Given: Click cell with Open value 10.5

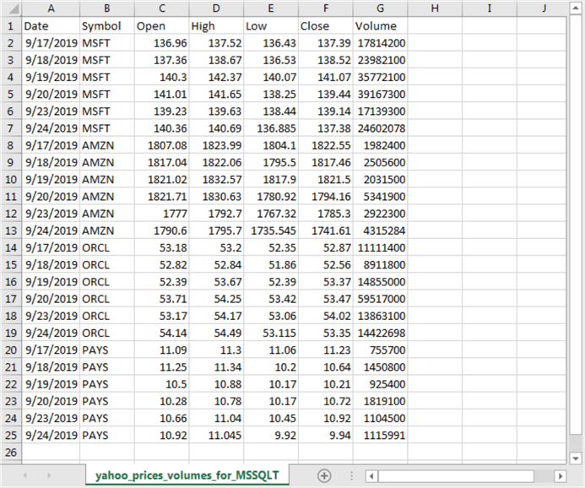Looking at the screenshot, I should pos(161,384).
